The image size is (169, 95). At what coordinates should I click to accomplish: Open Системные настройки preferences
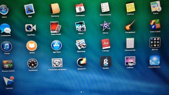tap(57, 63)
